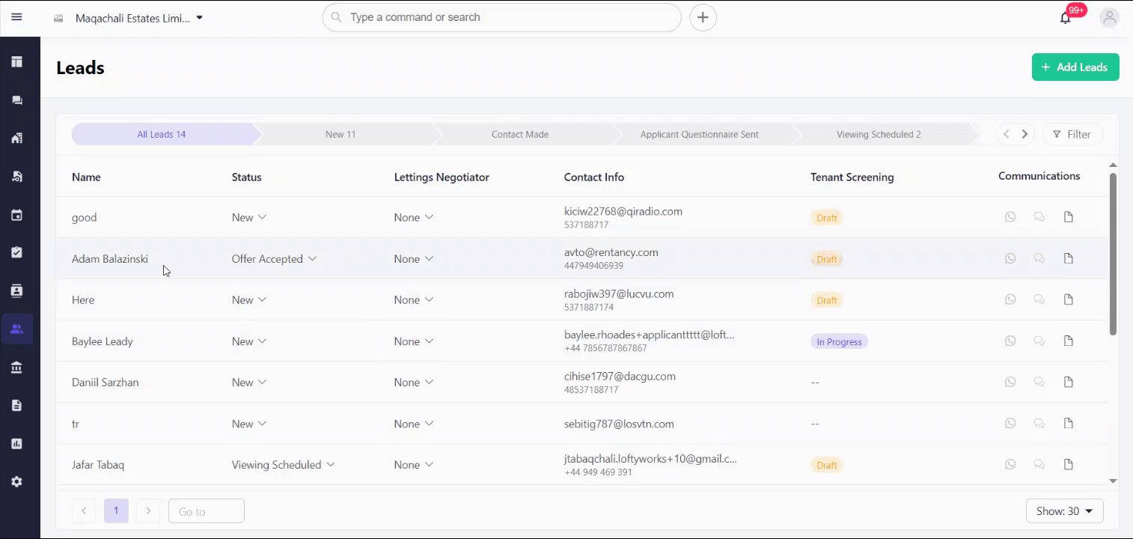
Task: Go to next page arrow
Action: point(148,511)
